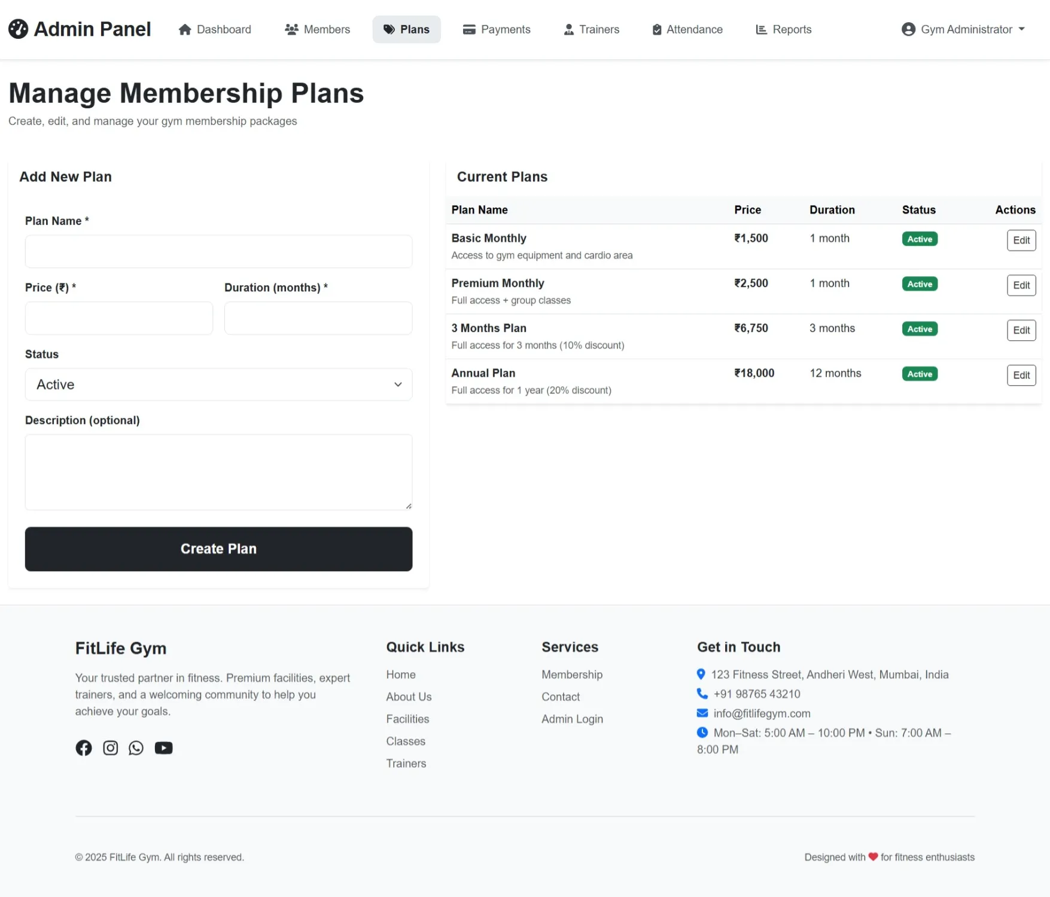Open the Facebook icon in the footer
This screenshot has height=897, width=1050.
point(83,747)
